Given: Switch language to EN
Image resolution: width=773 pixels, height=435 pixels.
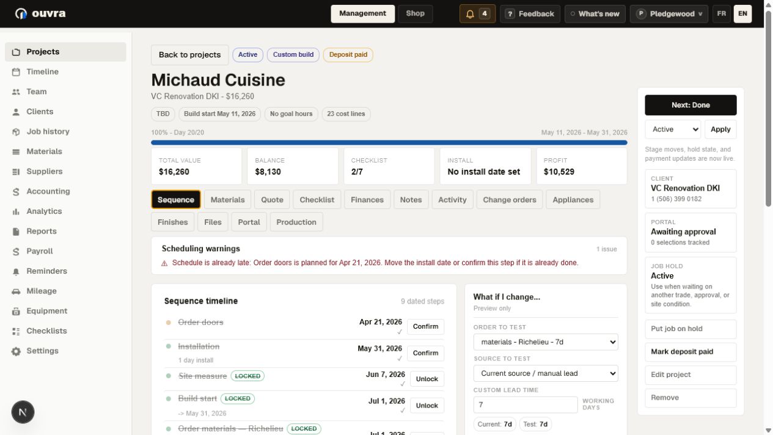Looking at the screenshot, I should pyautogui.click(x=743, y=13).
